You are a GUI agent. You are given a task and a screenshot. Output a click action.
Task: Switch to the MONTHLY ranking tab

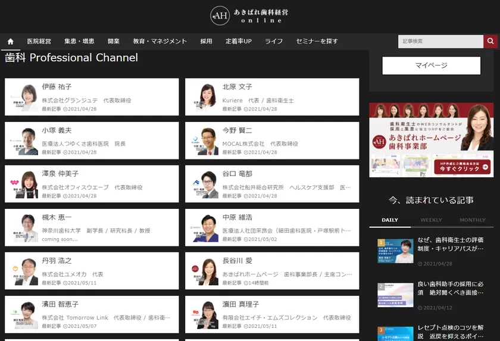coord(473,220)
